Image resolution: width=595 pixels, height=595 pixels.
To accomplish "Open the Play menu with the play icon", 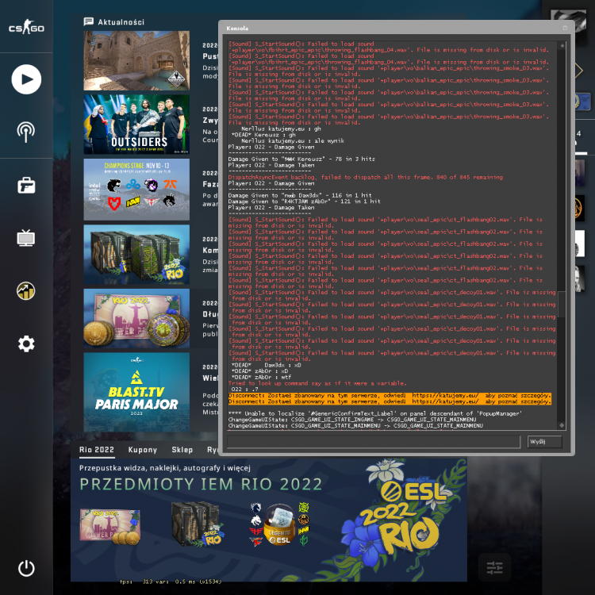I will click(x=26, y=79).
